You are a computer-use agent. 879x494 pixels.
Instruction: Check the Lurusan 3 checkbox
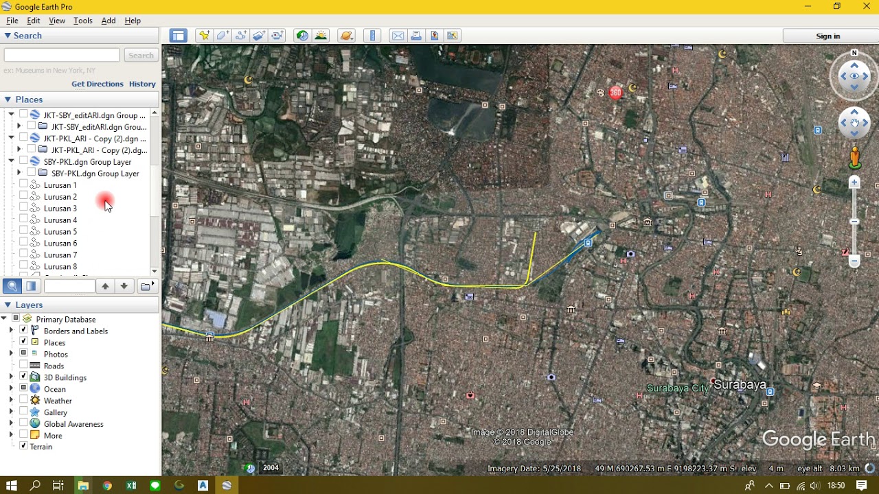point(23,208)
